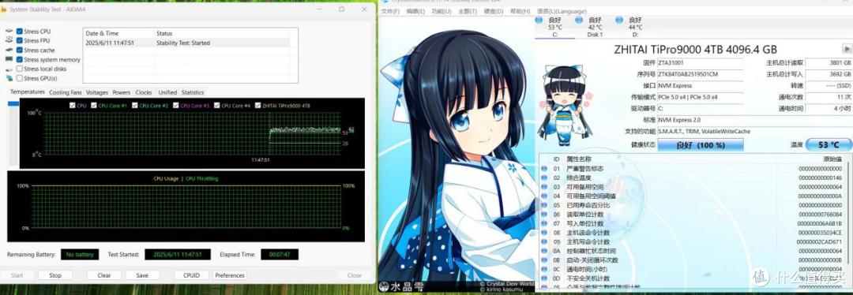Click the AIDA64 flame icon in title bar
Image resolution: width=853 pixels, height=295 pixels.
pyautogui.click(x=5, y=9)
